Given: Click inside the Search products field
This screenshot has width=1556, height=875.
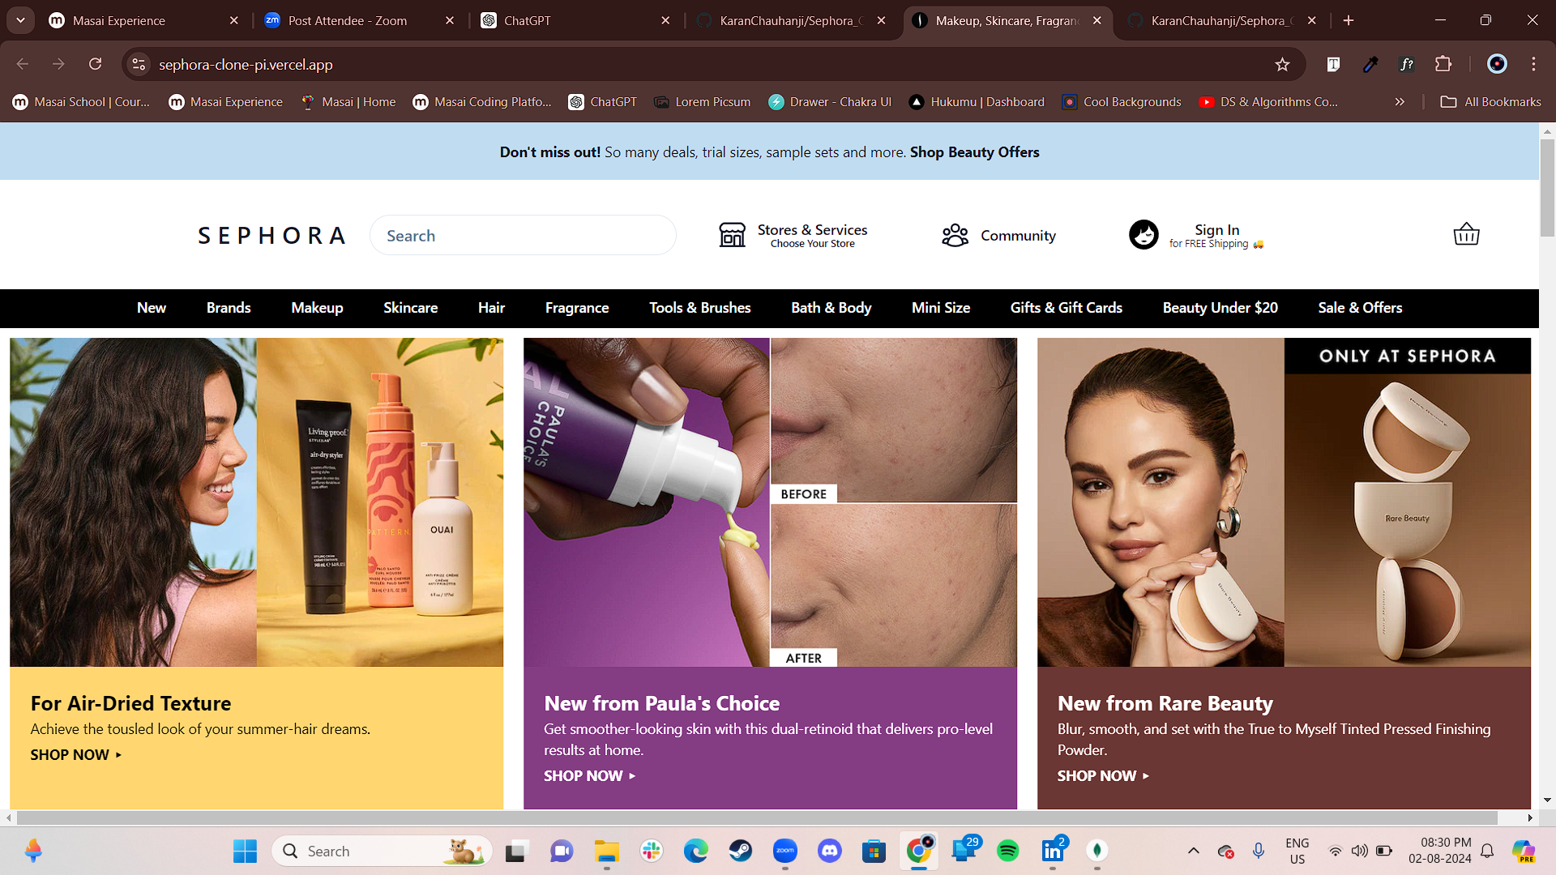Looking at the screenshot, I should click(523, 235).
